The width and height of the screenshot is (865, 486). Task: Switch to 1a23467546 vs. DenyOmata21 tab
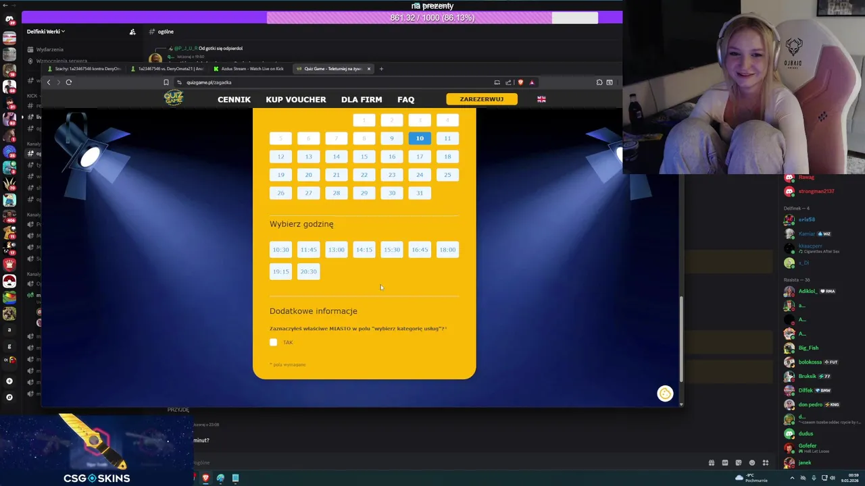167,68
